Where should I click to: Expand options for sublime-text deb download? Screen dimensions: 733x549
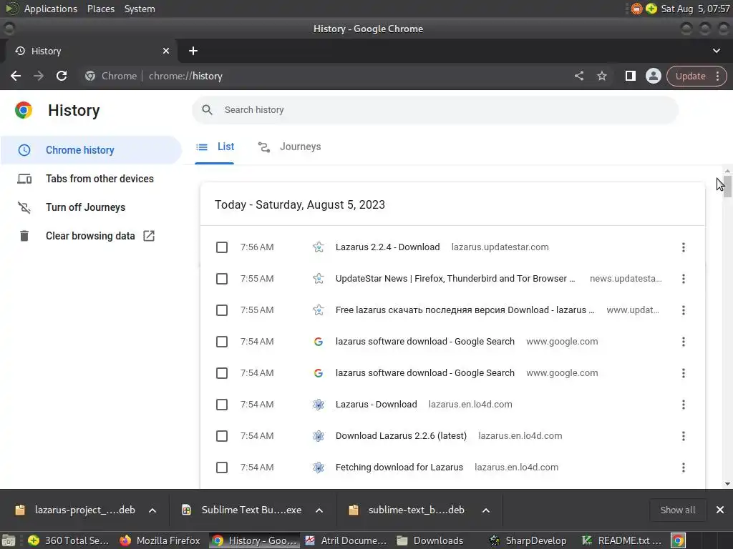(x=486, y=510)
